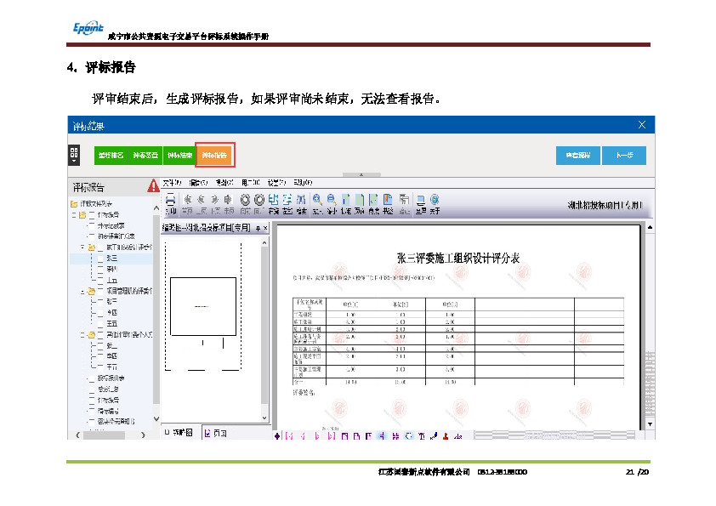Pin the thumbnail preview panel
This screenshot has width=716, height=506.
tap(258, 228)
